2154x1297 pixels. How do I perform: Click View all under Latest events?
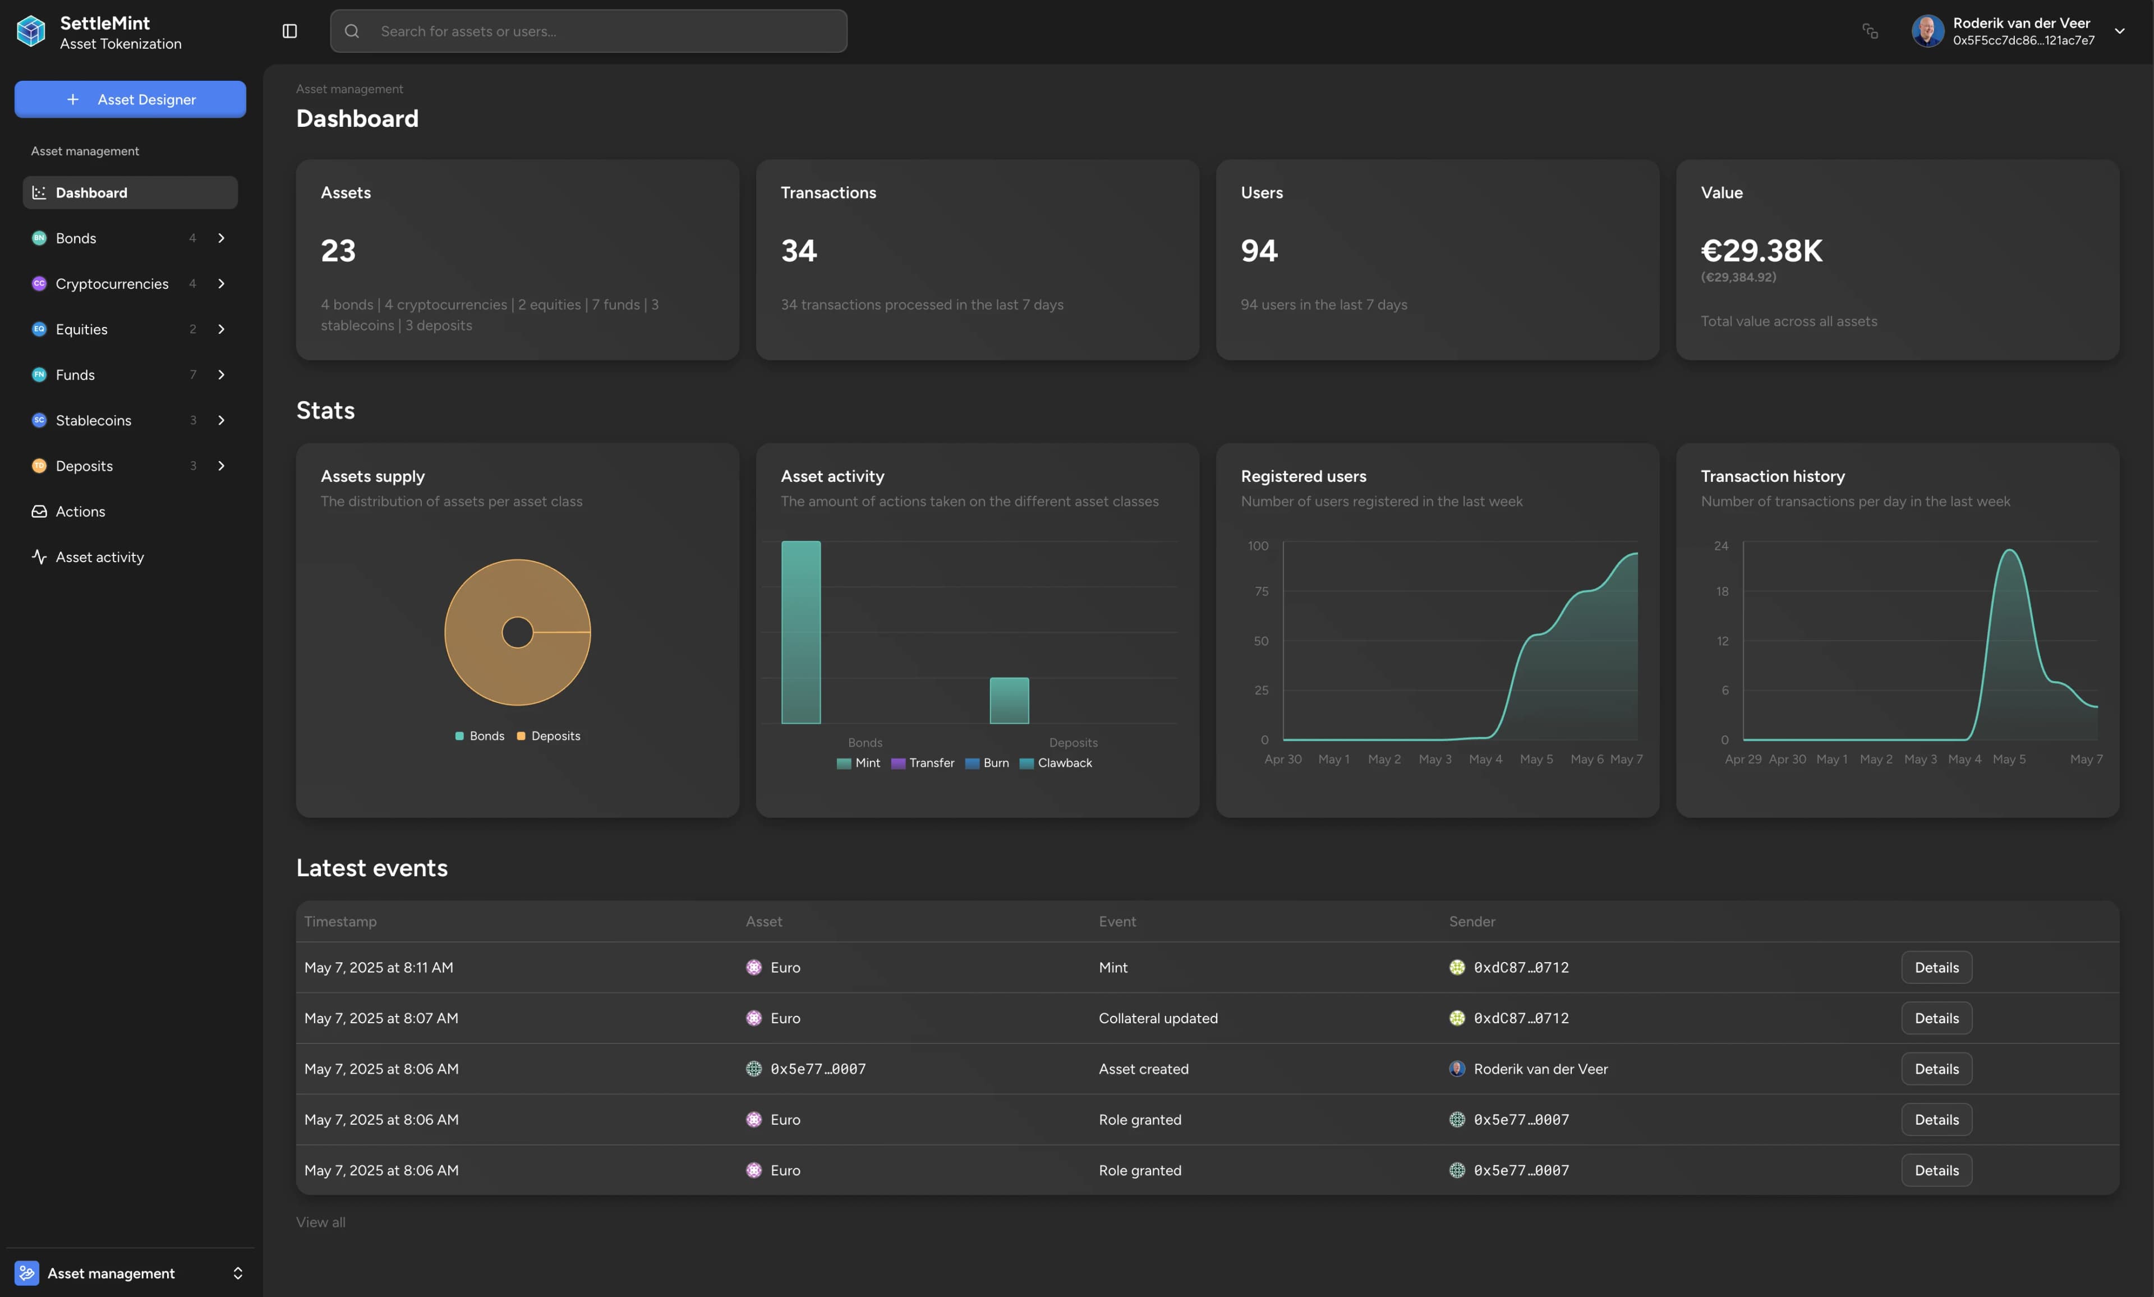tap(320, 1221)
